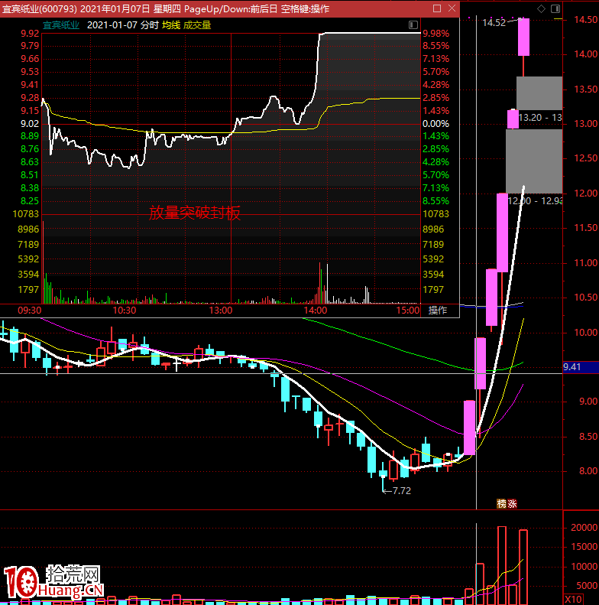Click the diamond icon at top right

(x=541, y=9)
